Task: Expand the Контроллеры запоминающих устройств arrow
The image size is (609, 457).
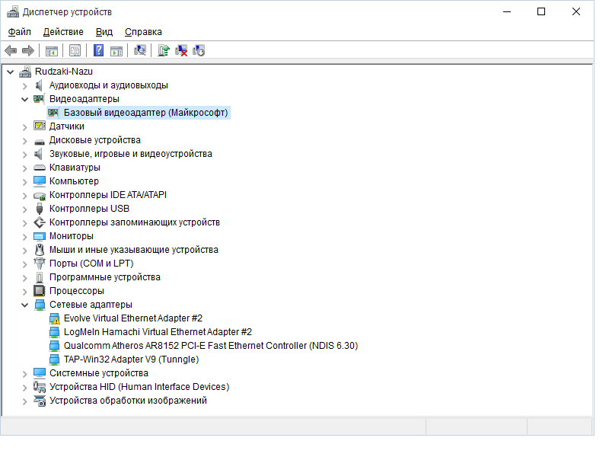Action: click(25, 223)
